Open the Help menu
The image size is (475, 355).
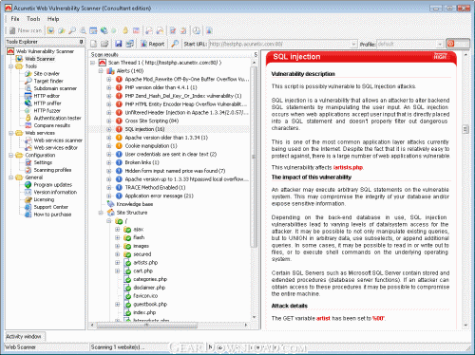tap(53, 19)
